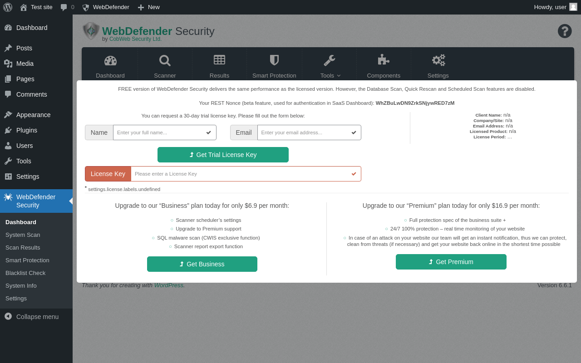Open the Results table tab

tap(219, 67)
